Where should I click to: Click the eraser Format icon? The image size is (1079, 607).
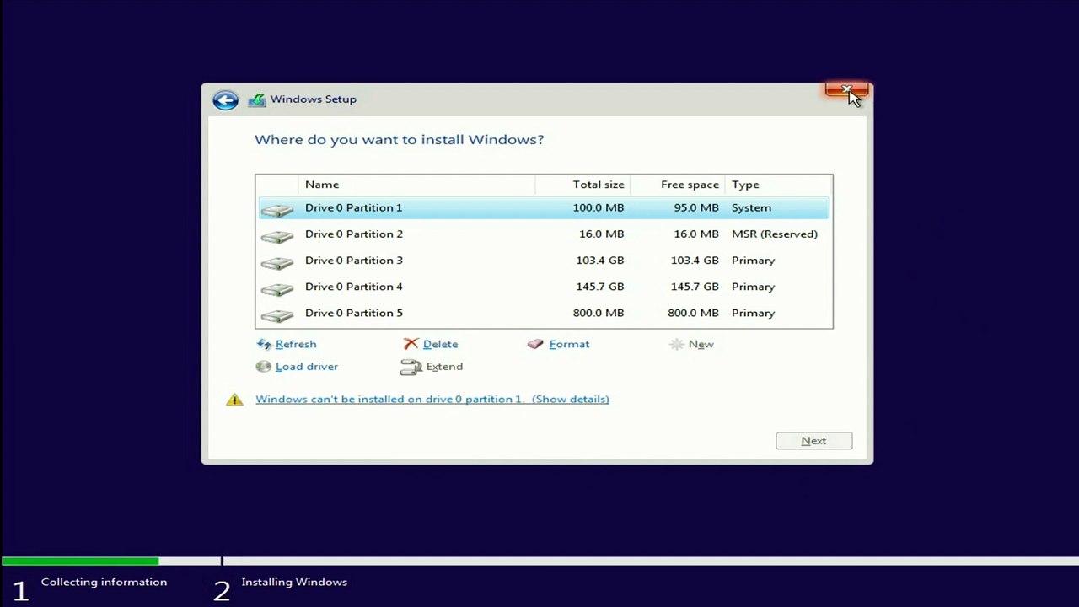(535, 344)
